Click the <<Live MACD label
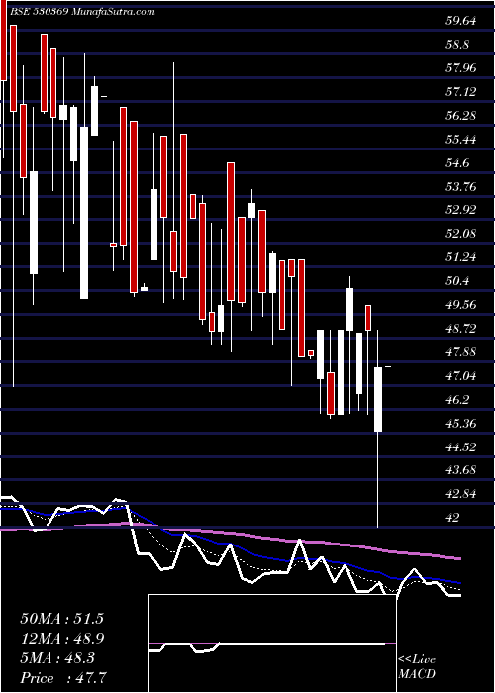This screenshot has width=495, height=693. (417, 667)
